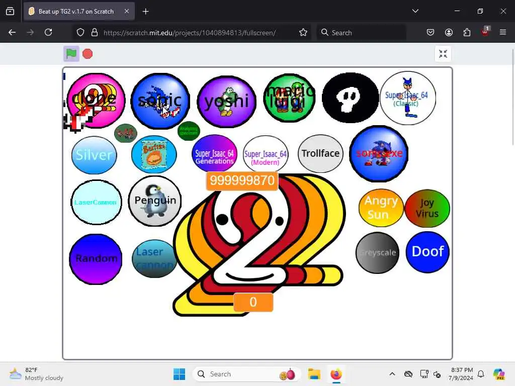This screenshot has height=386, width=515.
Task: Pick the Angry Sun button
Action: point(381,208)
